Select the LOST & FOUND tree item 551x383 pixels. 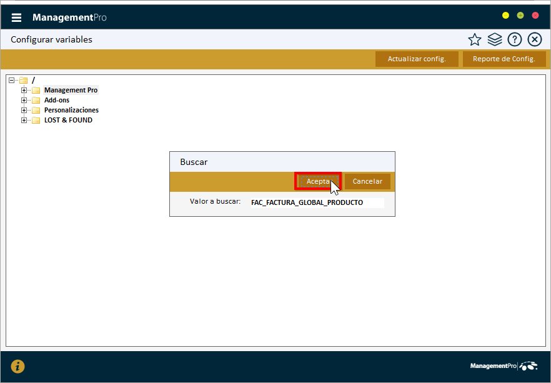tap(68, 120)
